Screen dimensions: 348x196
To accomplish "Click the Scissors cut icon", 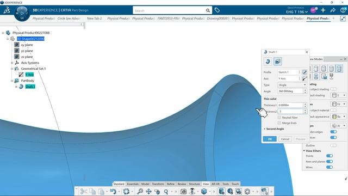I will [x=83, y=191].
